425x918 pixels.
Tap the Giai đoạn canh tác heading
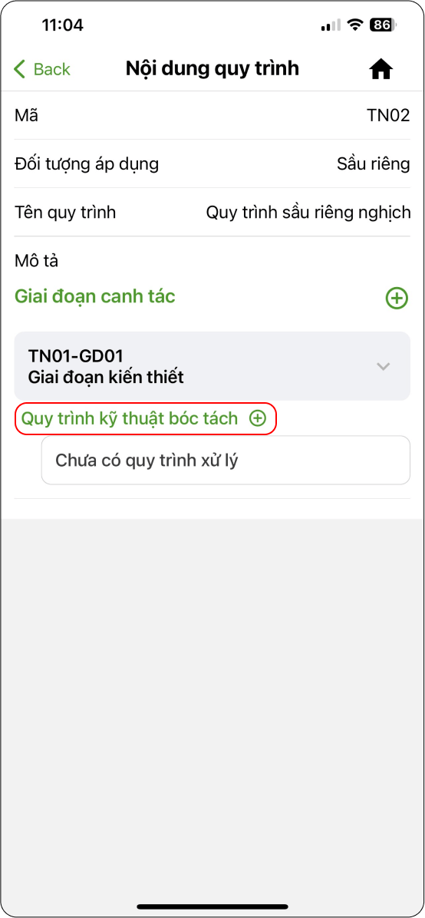pos(94,297)
